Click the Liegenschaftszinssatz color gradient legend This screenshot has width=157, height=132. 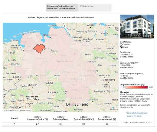136,87
